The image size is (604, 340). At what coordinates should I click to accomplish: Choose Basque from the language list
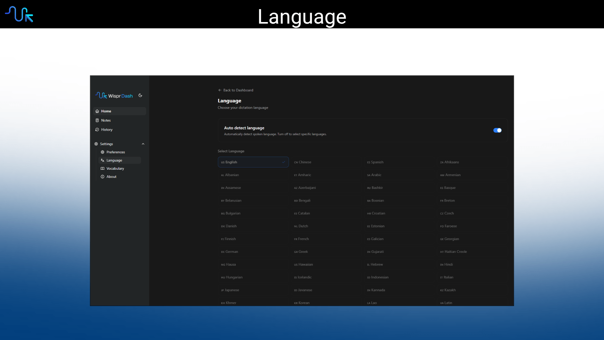[472, 188]
